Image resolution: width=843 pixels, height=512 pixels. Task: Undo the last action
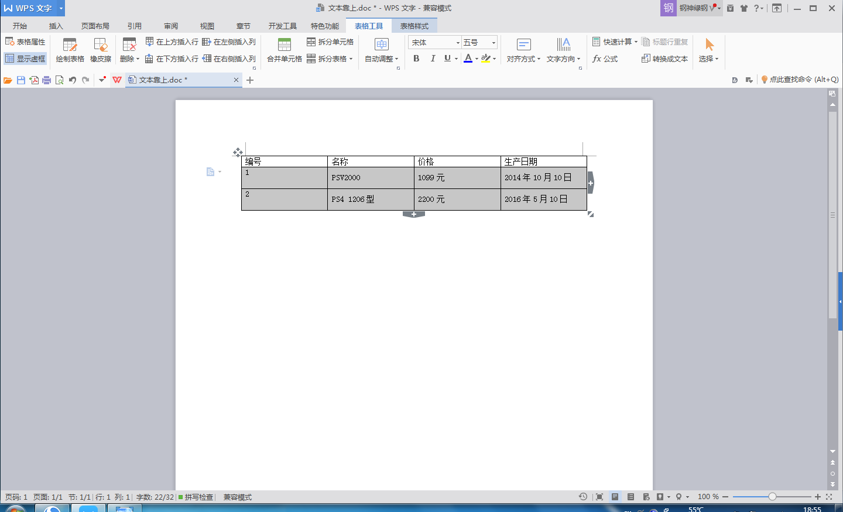pyautogui.click(x=73, y=80)
